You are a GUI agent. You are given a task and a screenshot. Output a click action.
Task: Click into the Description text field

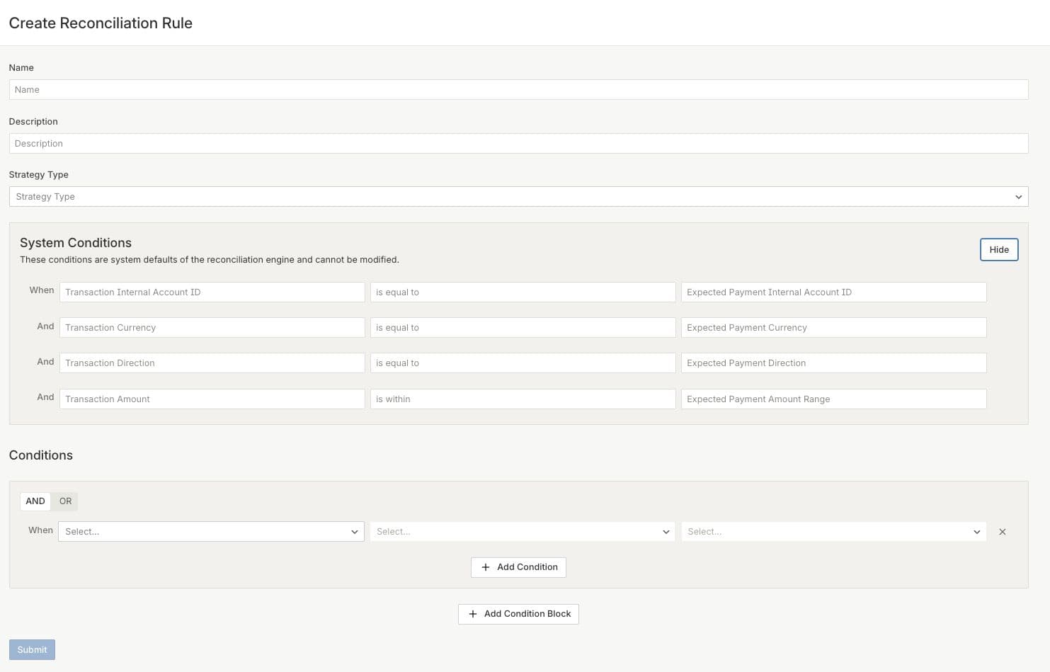point(518,144)
